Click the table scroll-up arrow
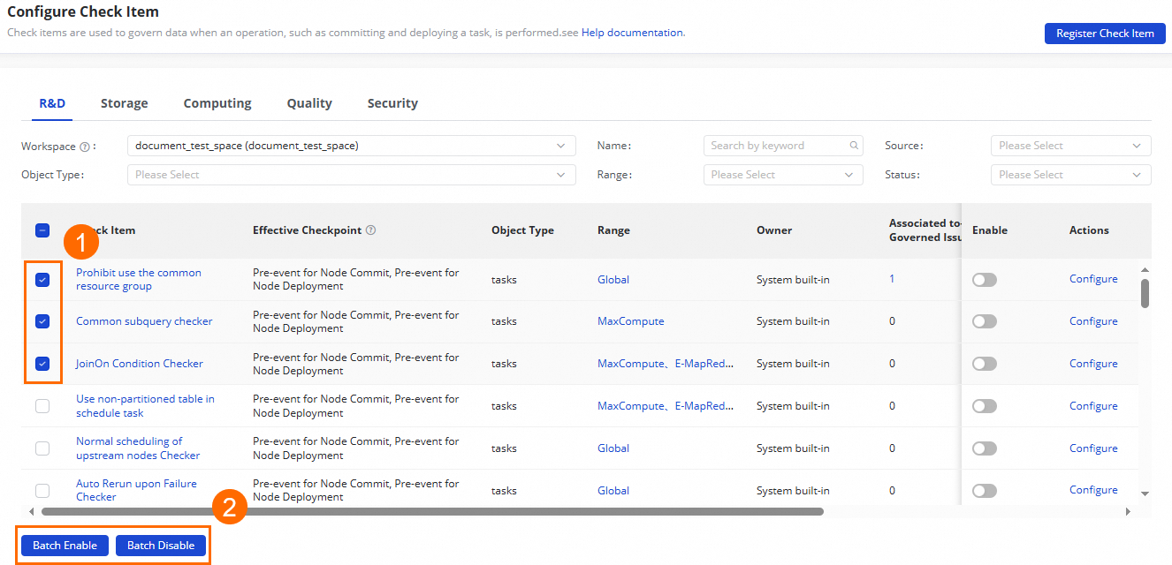This screenshot has width=1172, height=565. (x=1145, y=269)
